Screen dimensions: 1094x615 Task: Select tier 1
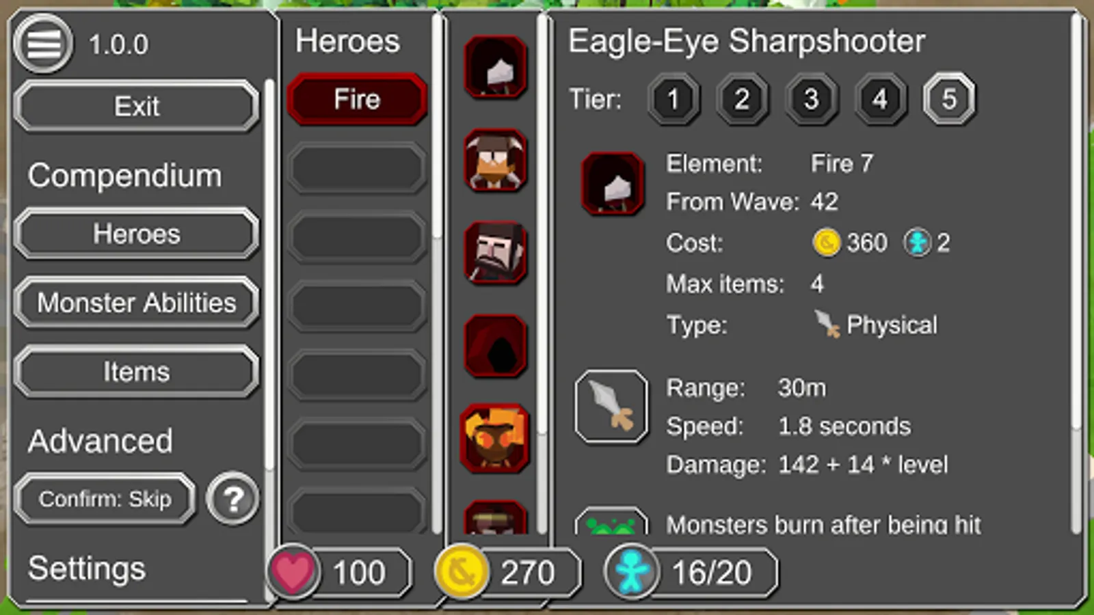pyautogui.click(x=673, y=100)
